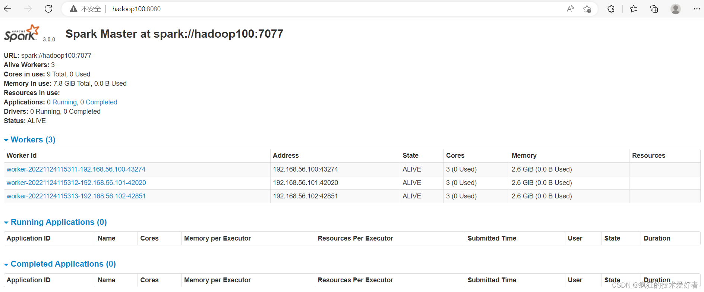Screen dimensions: 704x292
Task: Click the Spark Master page title heading
Action: tap(174, 34)
